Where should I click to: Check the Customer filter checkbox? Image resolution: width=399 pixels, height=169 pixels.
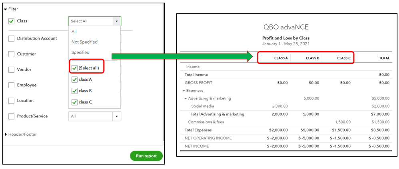click(11, 54)
